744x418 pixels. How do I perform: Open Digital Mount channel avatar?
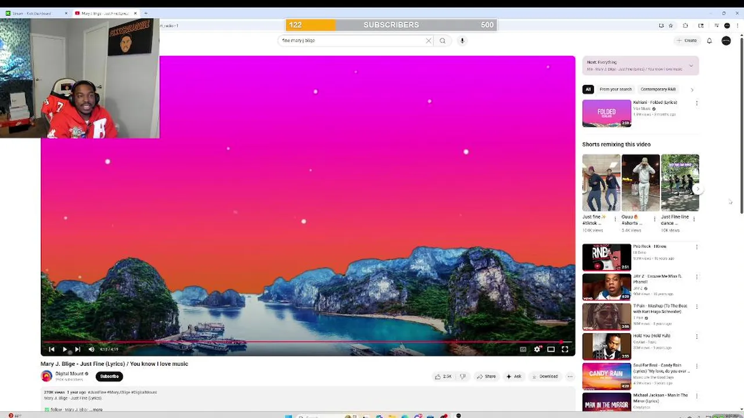[x=46, y=376]
